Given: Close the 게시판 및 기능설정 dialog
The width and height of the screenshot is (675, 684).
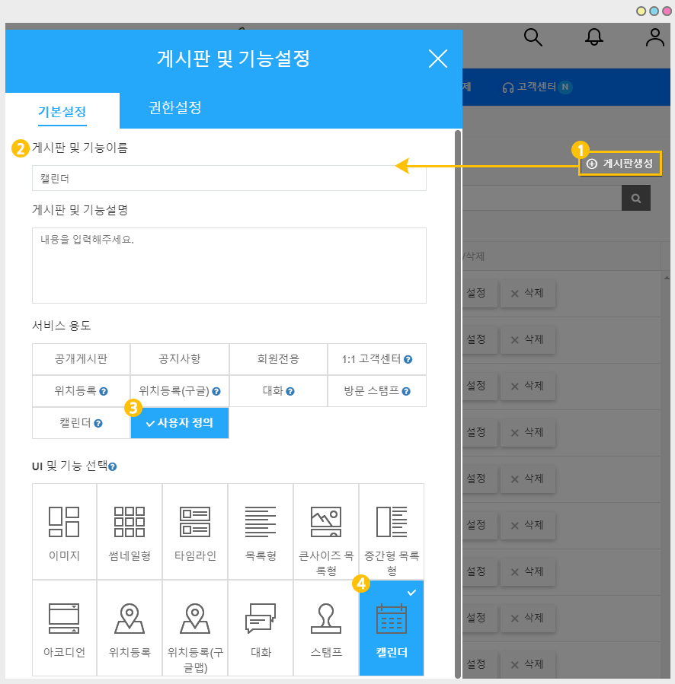Looking at the screenshot, I should point(438,59).
